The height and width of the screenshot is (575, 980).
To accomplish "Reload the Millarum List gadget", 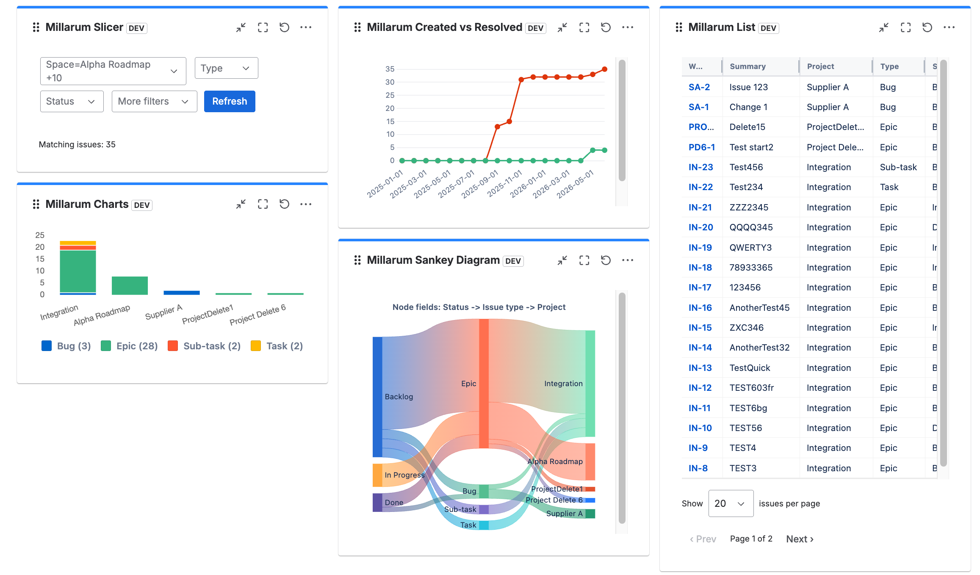I will pyautogui.click(x=927, y=28).
